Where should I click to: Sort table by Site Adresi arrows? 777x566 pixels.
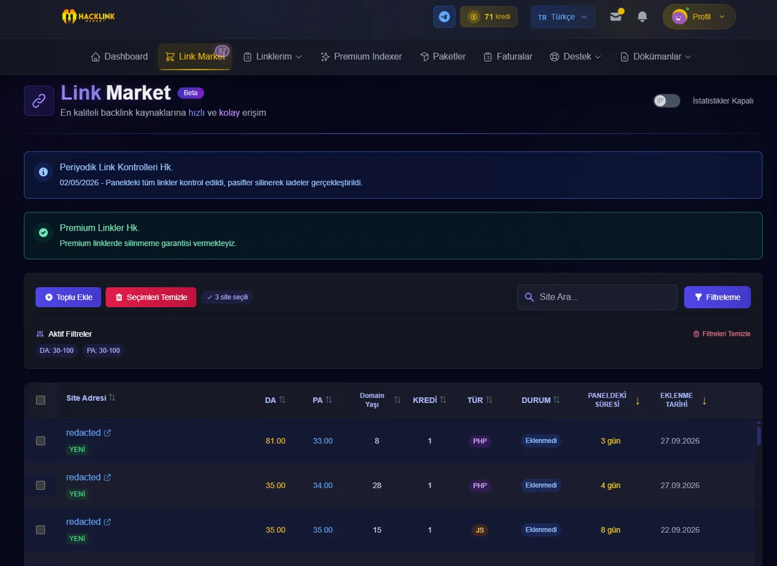[x=112, y=398]
